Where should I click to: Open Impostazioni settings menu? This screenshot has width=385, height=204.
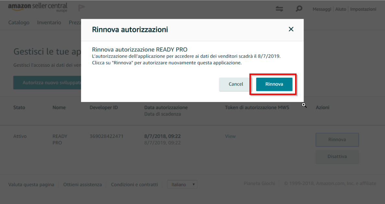coord(363,9)
